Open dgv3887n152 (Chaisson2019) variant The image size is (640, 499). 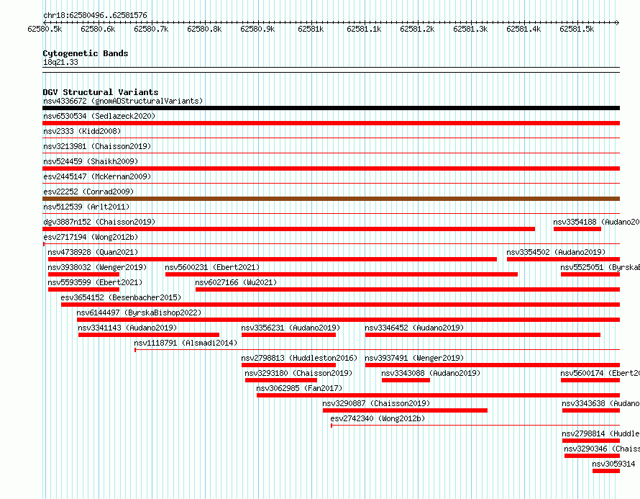[x=99, y=222]
